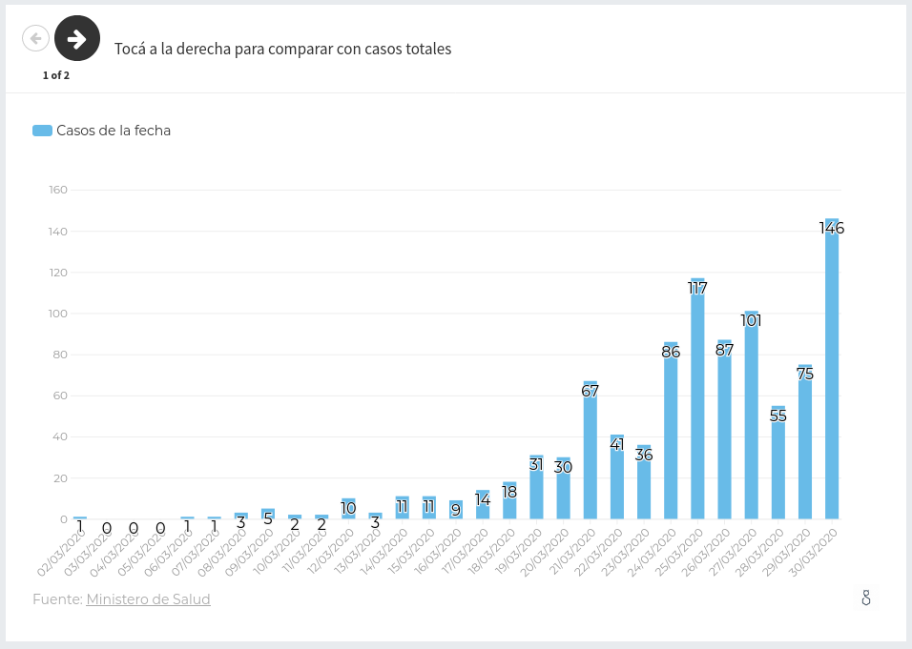Click the '1 of 2' slide counter
Image resolution: width=912 pixels, height=649 pixels.
[56, 75]
